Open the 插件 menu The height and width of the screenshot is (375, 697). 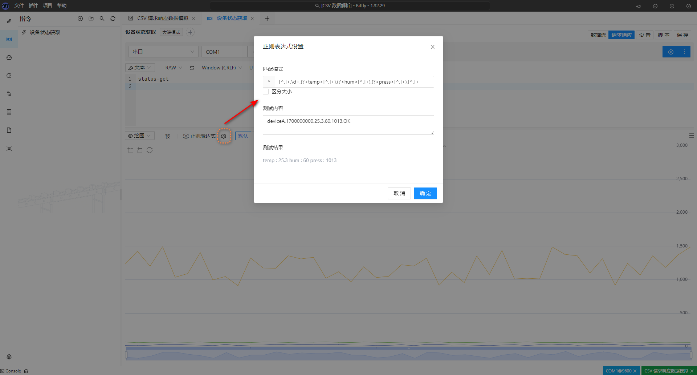[x=33, y=5]
